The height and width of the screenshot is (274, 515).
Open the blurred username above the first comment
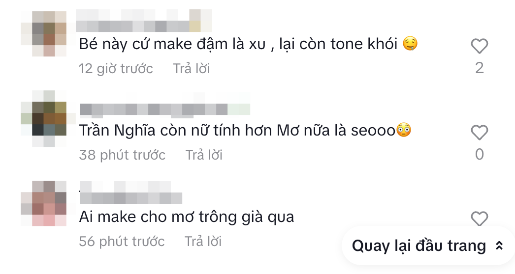click(x=144, y=21)
